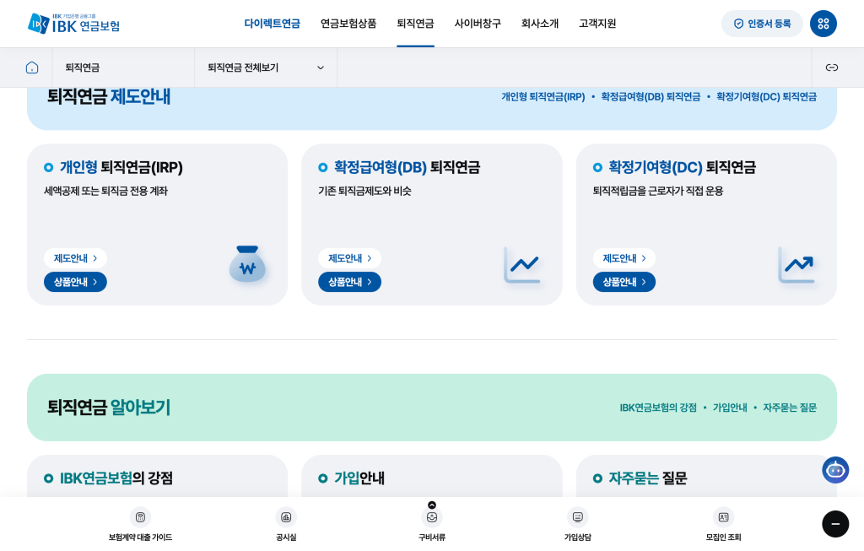Copy page link via chain icon

pos(831,68)
